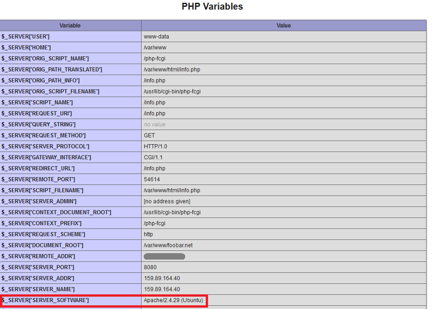Click the redacted REMOTE_ADDR value bar
This screenshot has width=433, height=309.
tap(164, 256)
